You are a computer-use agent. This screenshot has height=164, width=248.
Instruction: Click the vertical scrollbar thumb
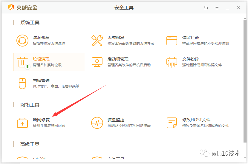(x=245, y=81)
